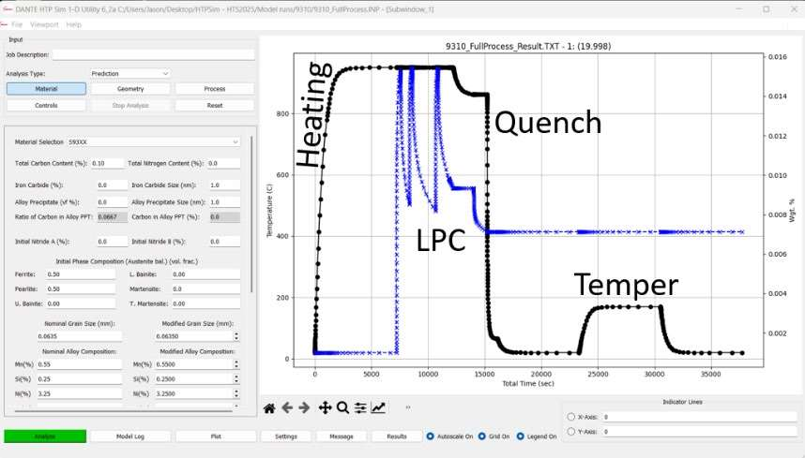The height and width of the screenshot is (458, 805).
Task: Click the toolbar overflow chevron
Action: (408, 407)
